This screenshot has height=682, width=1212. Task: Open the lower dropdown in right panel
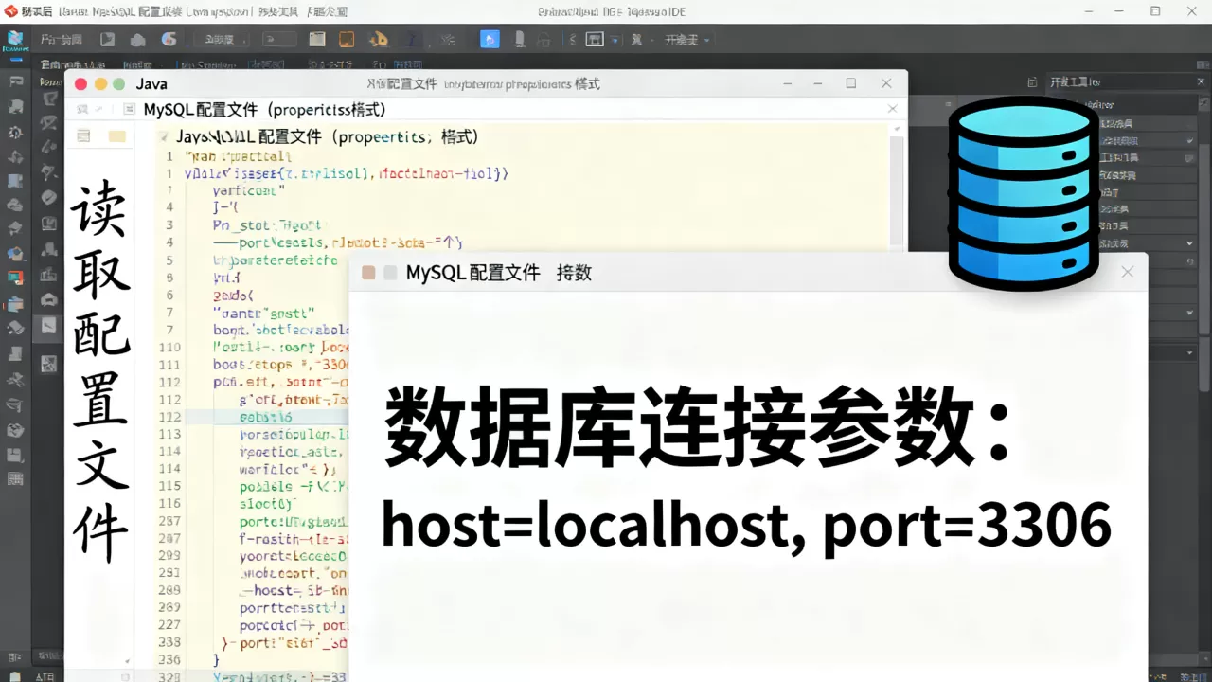pos(1190,352)
